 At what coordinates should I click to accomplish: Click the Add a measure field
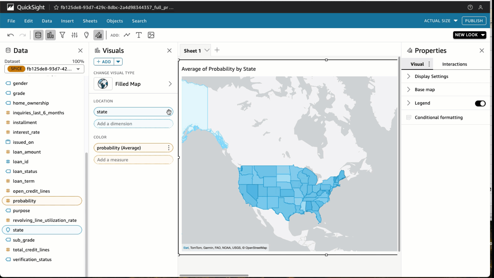coord(133,160)
